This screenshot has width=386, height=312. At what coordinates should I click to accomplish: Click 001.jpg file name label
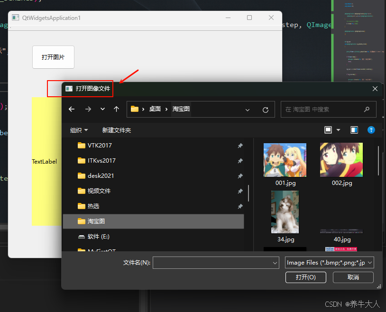285,183
